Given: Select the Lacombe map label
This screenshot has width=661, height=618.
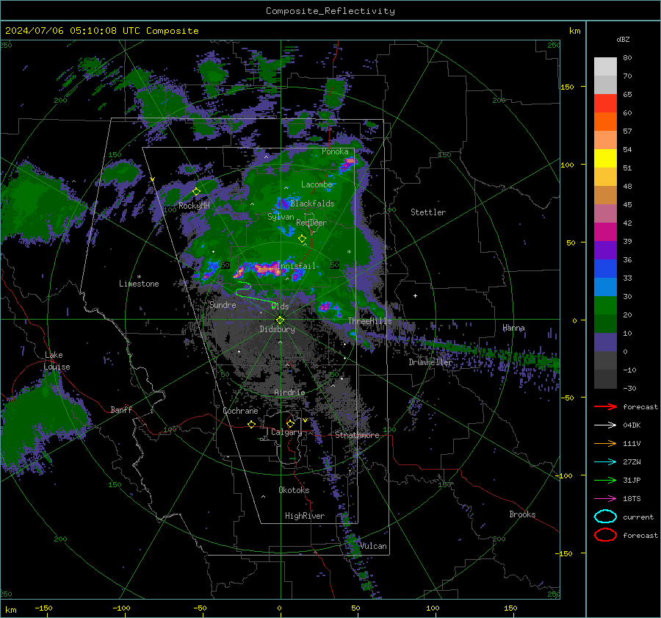Looking at the screenshot, I should coord(317,184).
